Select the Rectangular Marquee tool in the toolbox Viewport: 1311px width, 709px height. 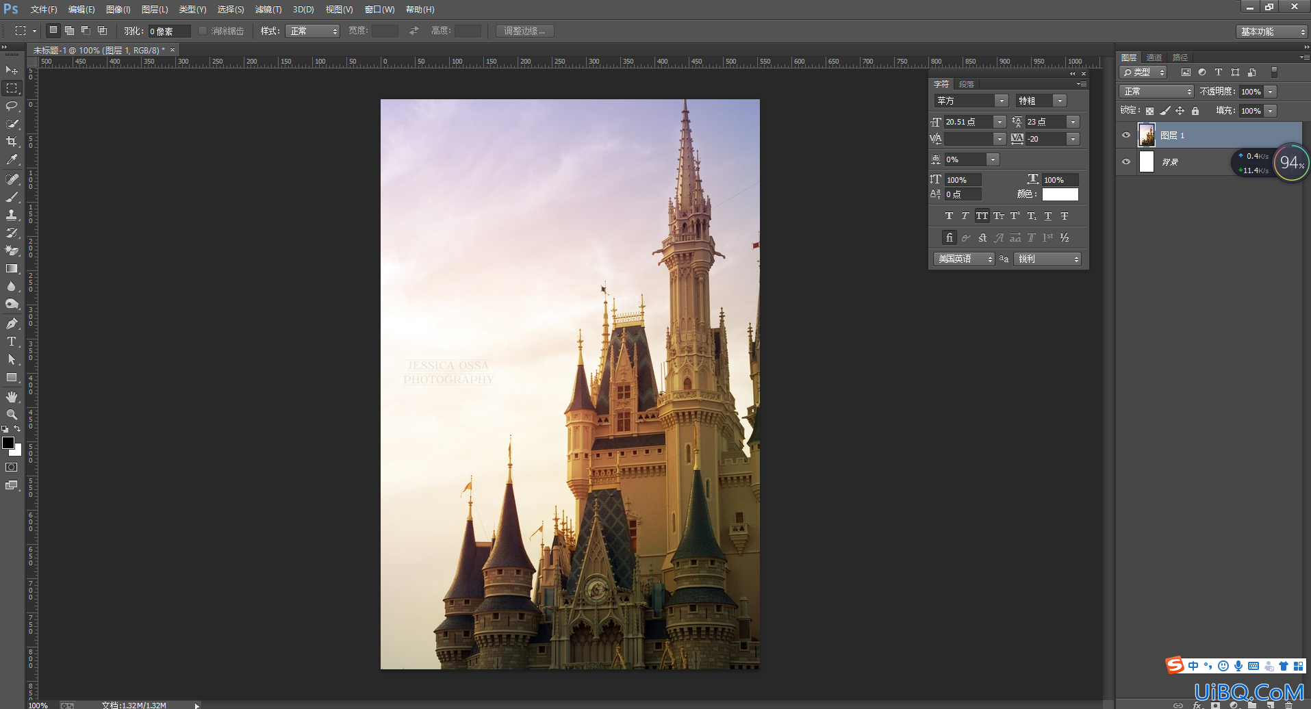(12, 88)
